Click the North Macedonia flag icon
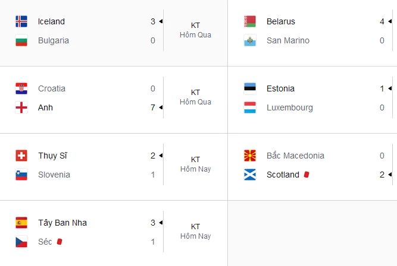The image size is (397, 266). [250, 156]
